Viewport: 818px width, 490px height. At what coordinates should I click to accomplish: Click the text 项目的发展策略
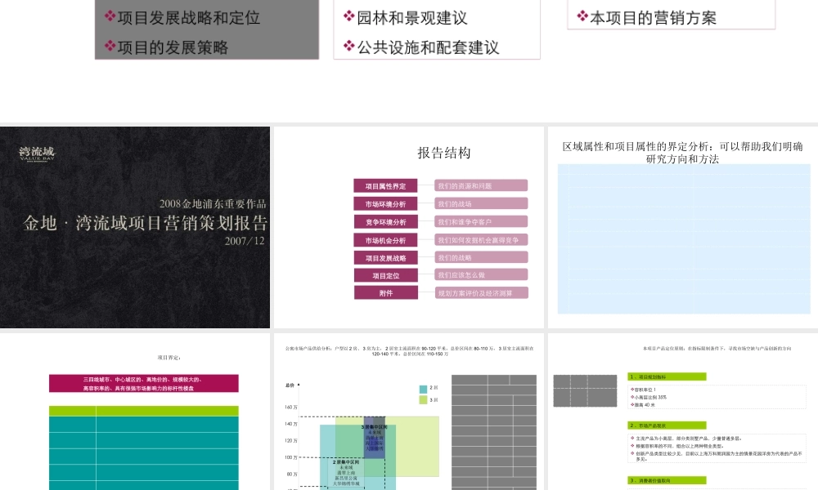point(173,47)
